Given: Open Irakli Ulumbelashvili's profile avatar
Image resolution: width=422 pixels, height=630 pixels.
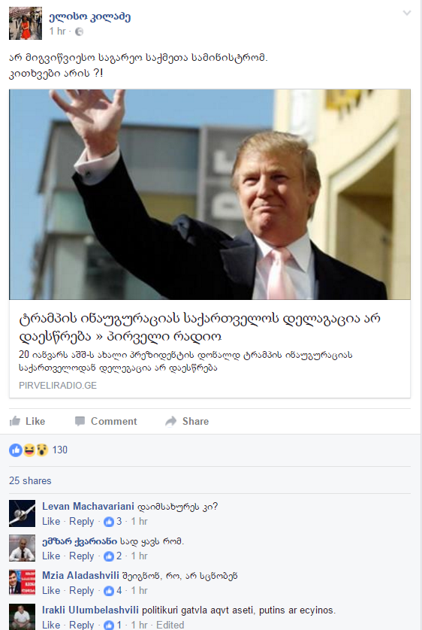Looking at the screenshot, I should pos(22,616).
